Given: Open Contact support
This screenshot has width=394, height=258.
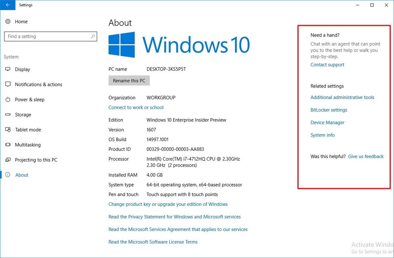Looking at the screenshot, I should (327, 65).
